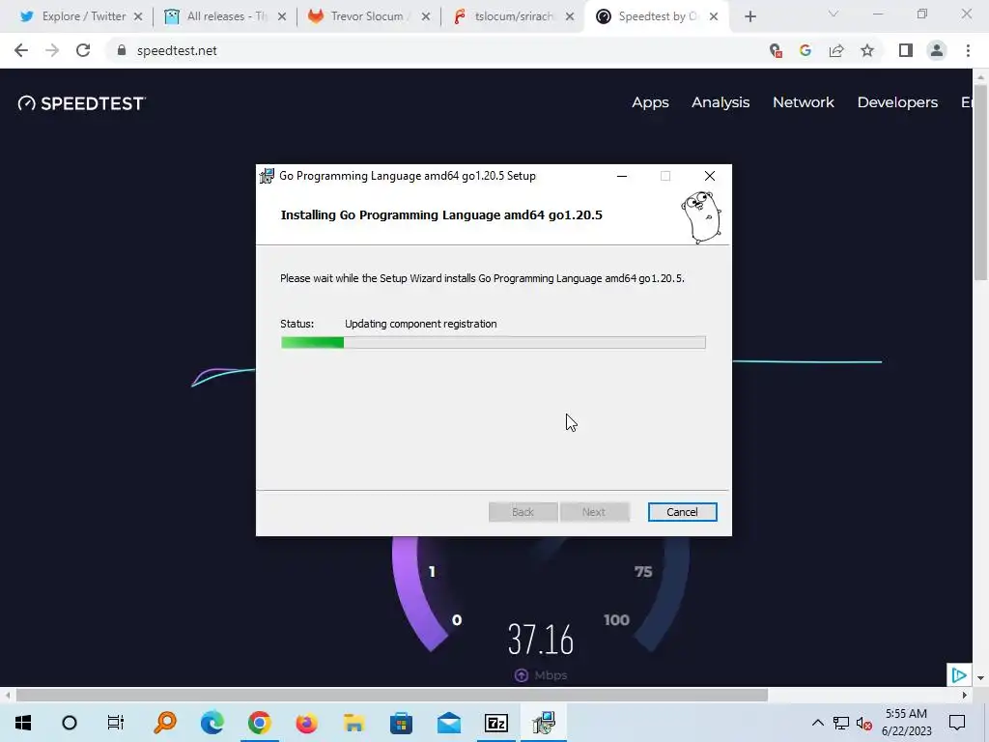Open the Developers menu on Speedtest
Image resolution: width=989 pixels, height=742 pixels.
pos(897,102)
